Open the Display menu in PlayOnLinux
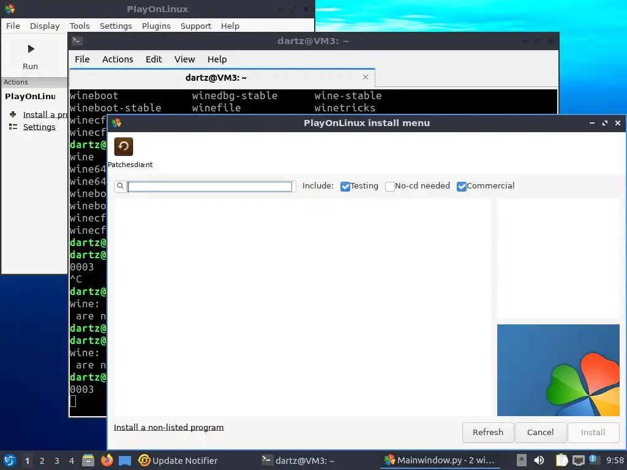627x470 pixels. (45, 26)
